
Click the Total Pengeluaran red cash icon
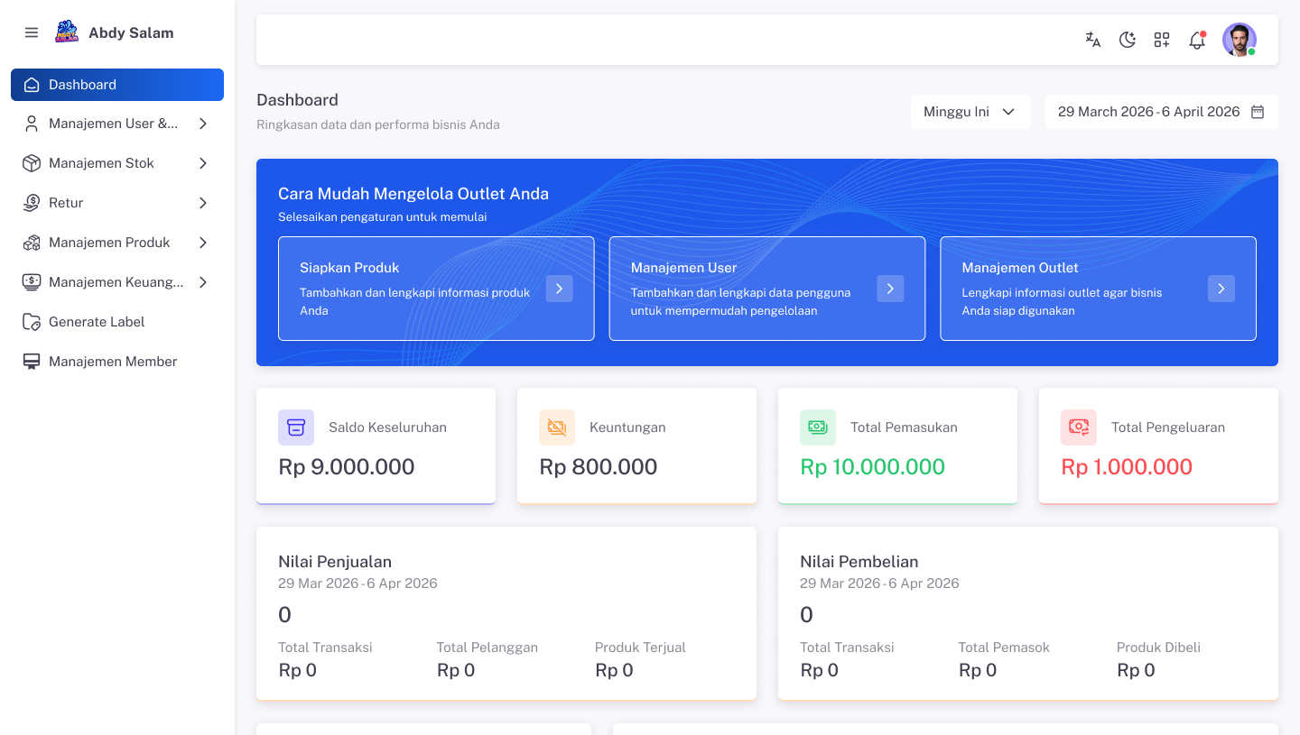[x=1079, y=427]
